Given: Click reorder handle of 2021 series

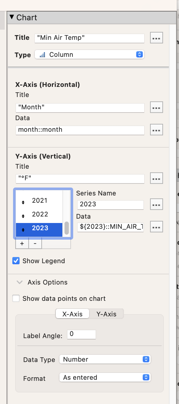Looking at the screenshot, I should pyautogui.click(x=23, y=202).
